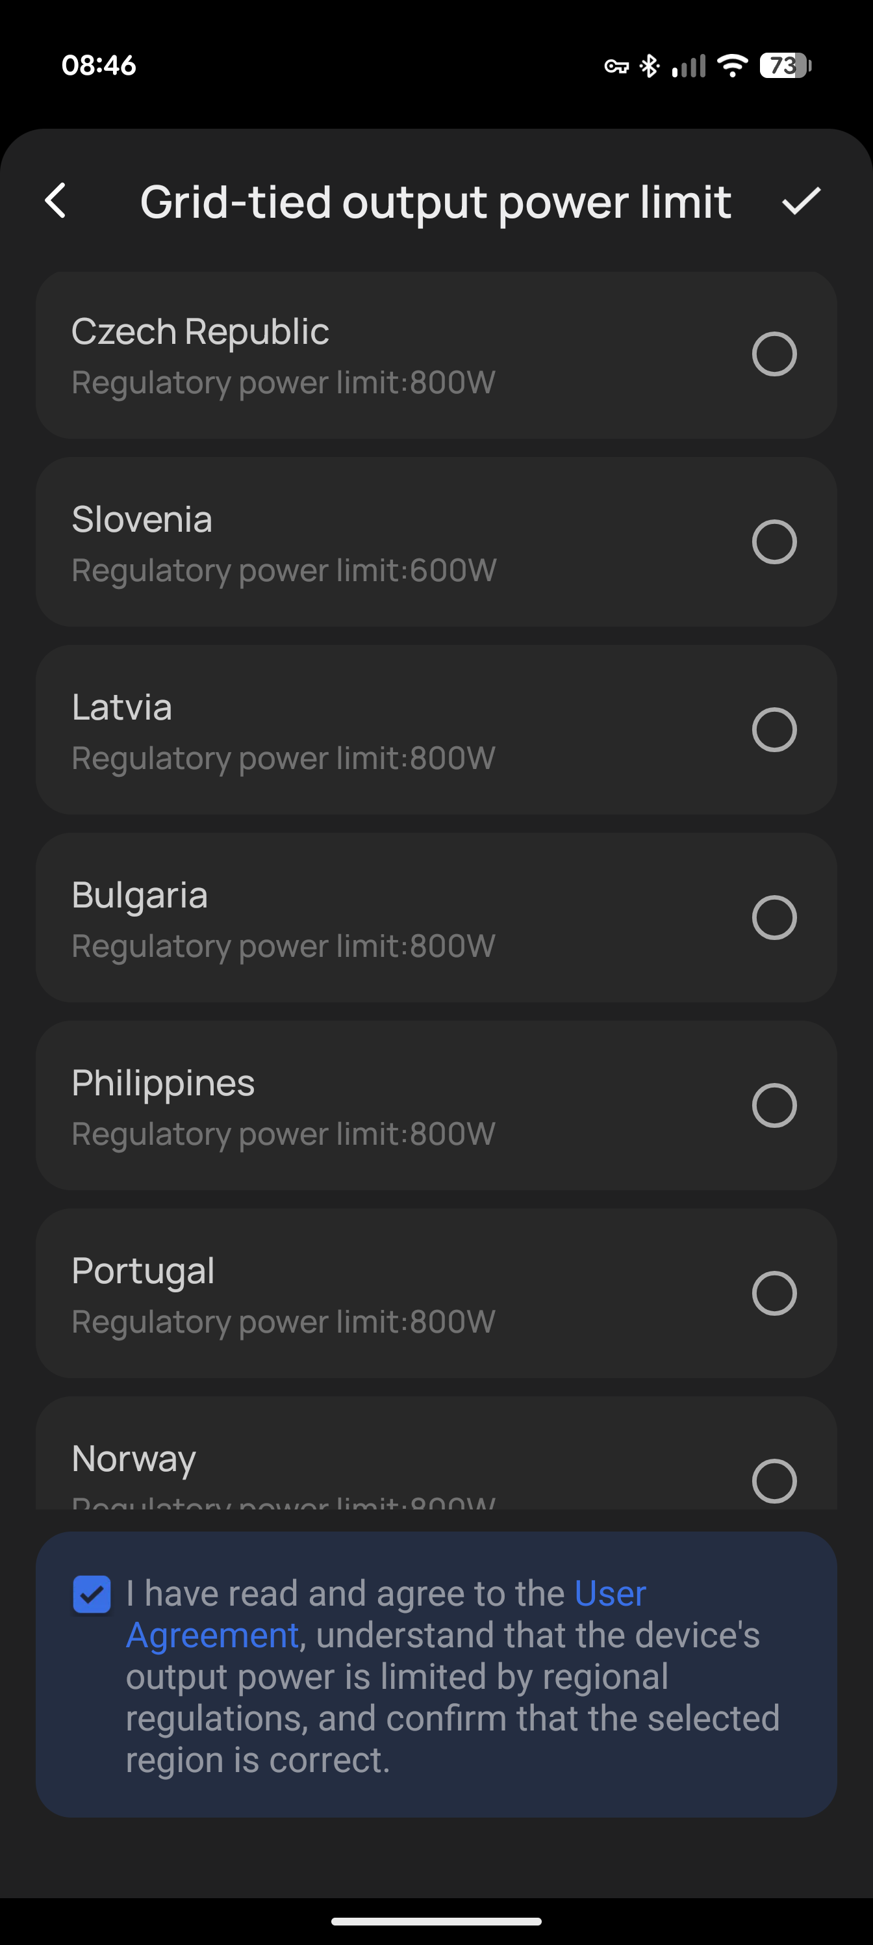873x1945 pixels.
Task: Tap the VPN key status icon
Action: (x=616, y=66)
